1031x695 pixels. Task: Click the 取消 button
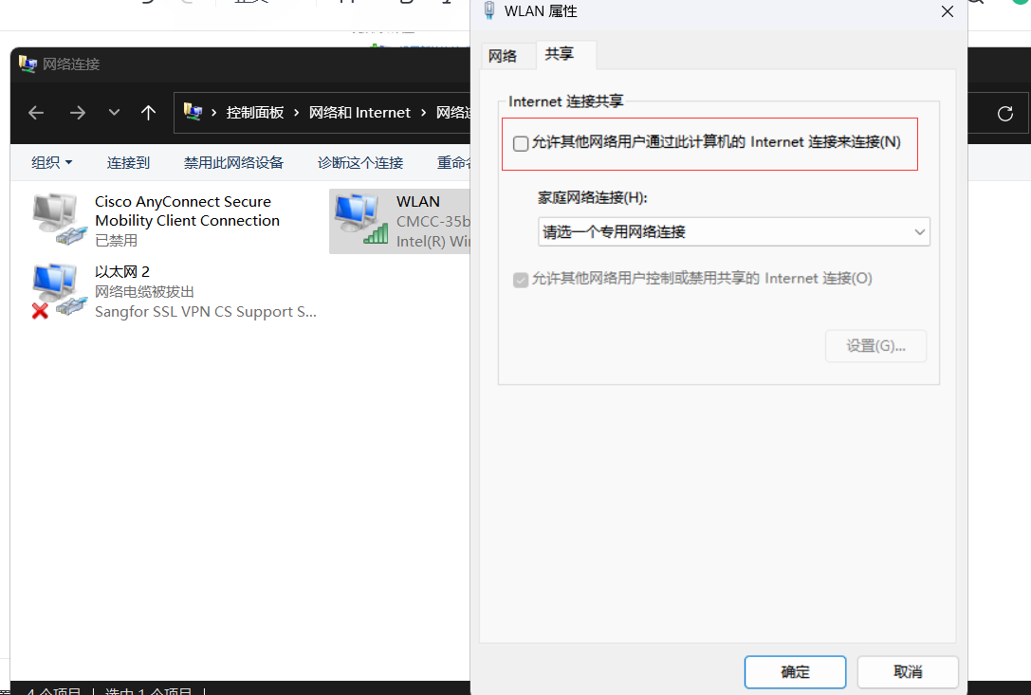coord(908,672)
